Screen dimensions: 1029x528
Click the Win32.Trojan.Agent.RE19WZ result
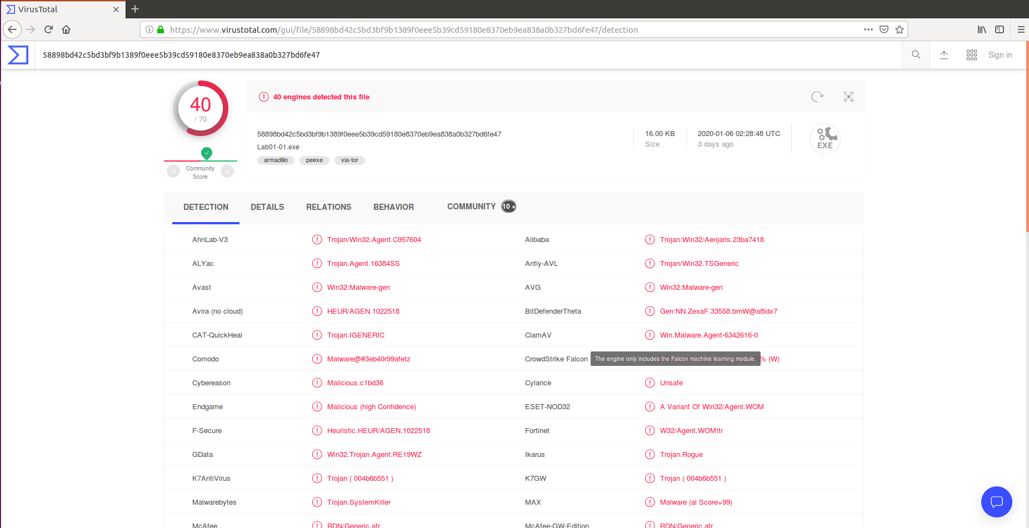[x=374, y=455]
